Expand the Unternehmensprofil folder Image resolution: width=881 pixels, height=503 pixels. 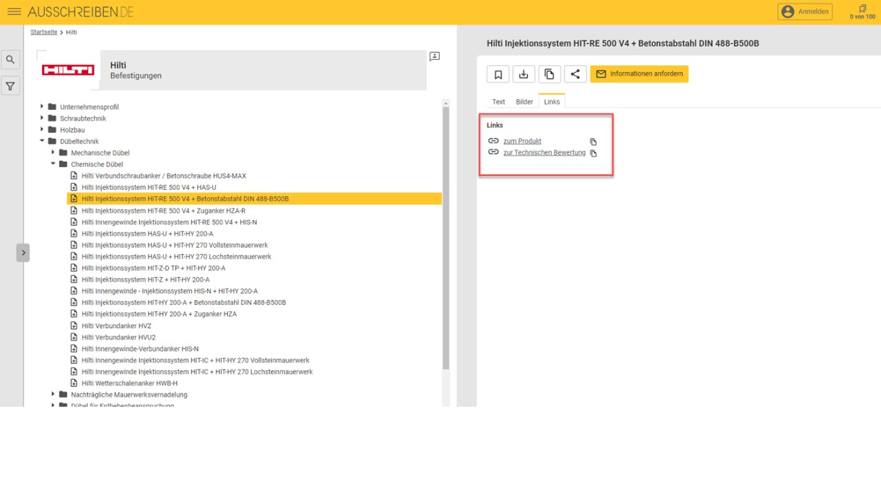42,107
